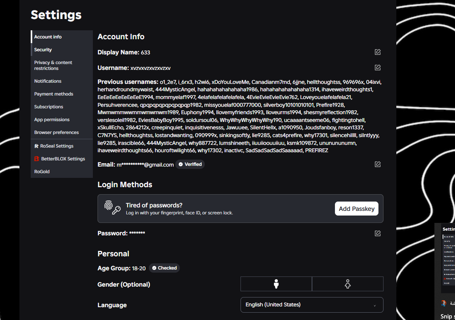Select the male gender icon

[x=276, y=284]
